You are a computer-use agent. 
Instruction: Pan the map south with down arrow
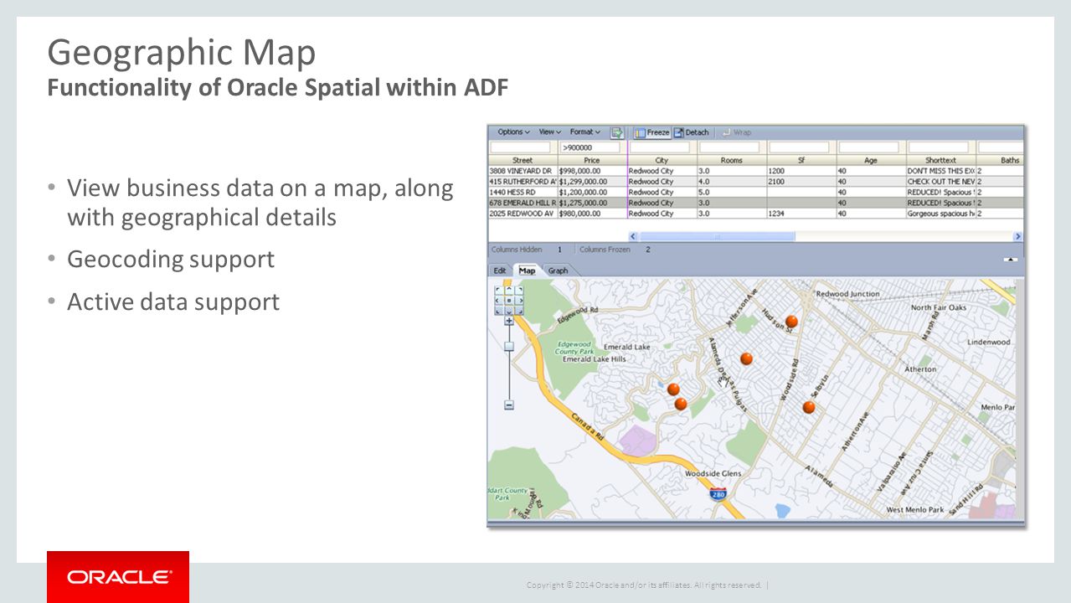click(508, 310)
